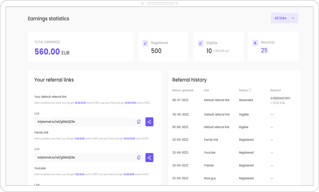319x192 pixels.
Task: Click the Status updated column header
Action: click(183, 90)
